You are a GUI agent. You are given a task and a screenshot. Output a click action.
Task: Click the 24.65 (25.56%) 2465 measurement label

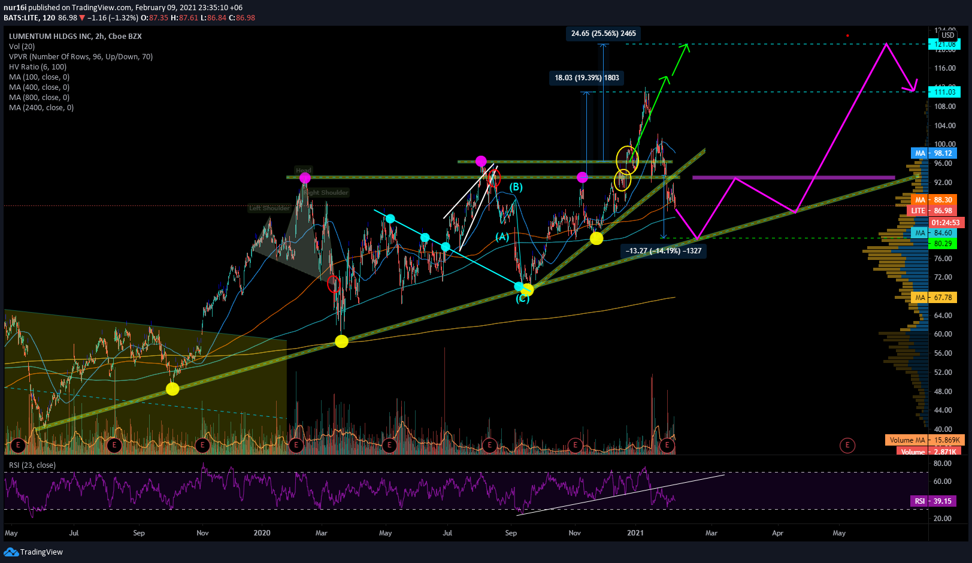coord(604,34)
